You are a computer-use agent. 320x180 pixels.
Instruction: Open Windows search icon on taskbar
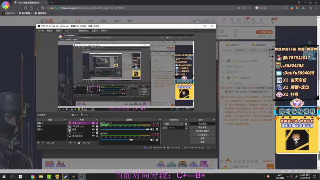tap(12, 176)
